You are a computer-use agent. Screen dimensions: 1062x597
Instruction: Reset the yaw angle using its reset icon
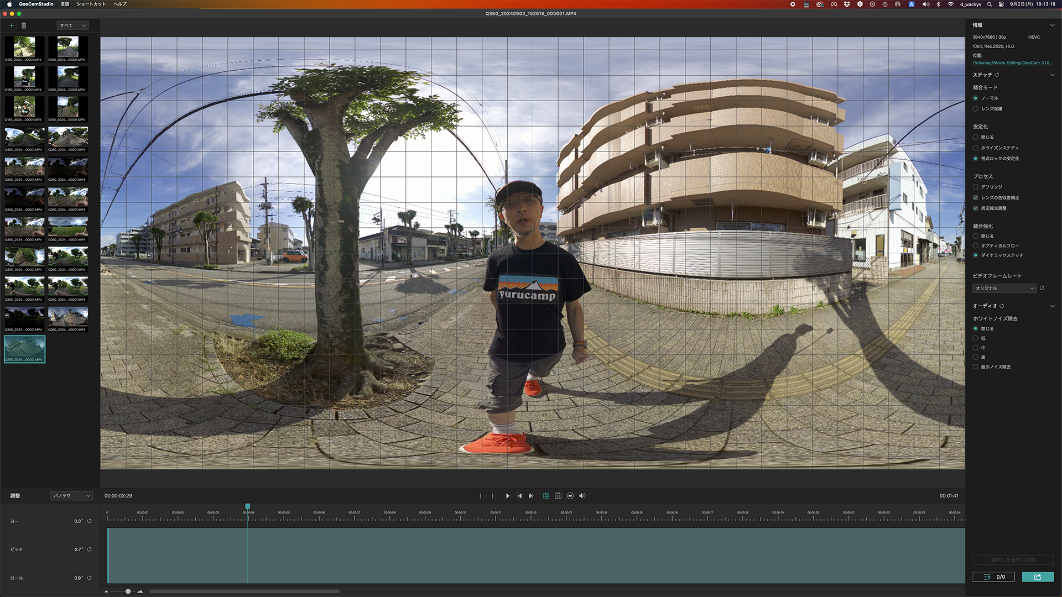(x=89, y=521)
